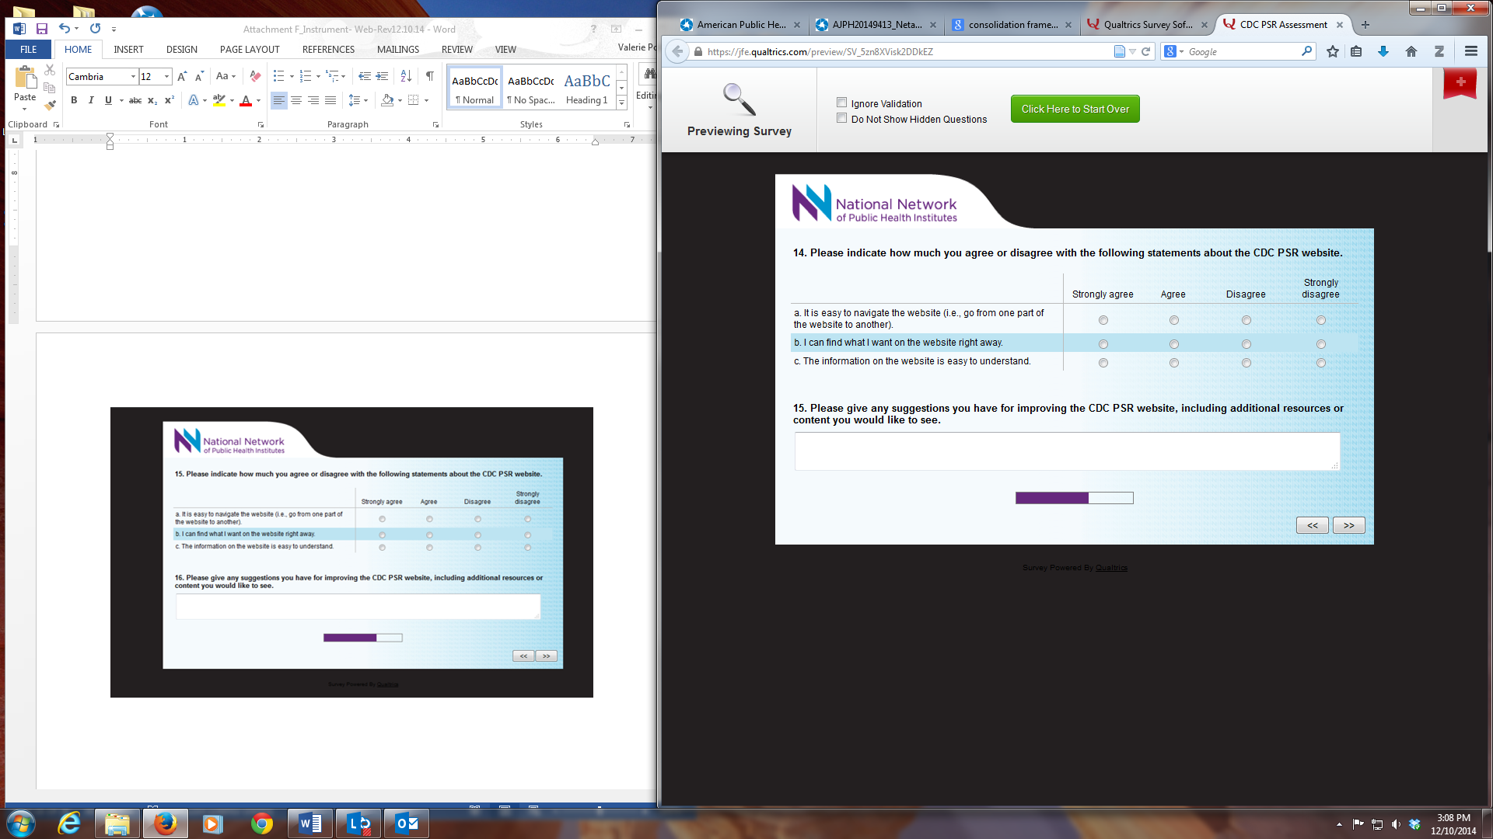Select Disagree for statement c
The height and width of the screenshot is (839, 1493).
tap(1246, 363)
